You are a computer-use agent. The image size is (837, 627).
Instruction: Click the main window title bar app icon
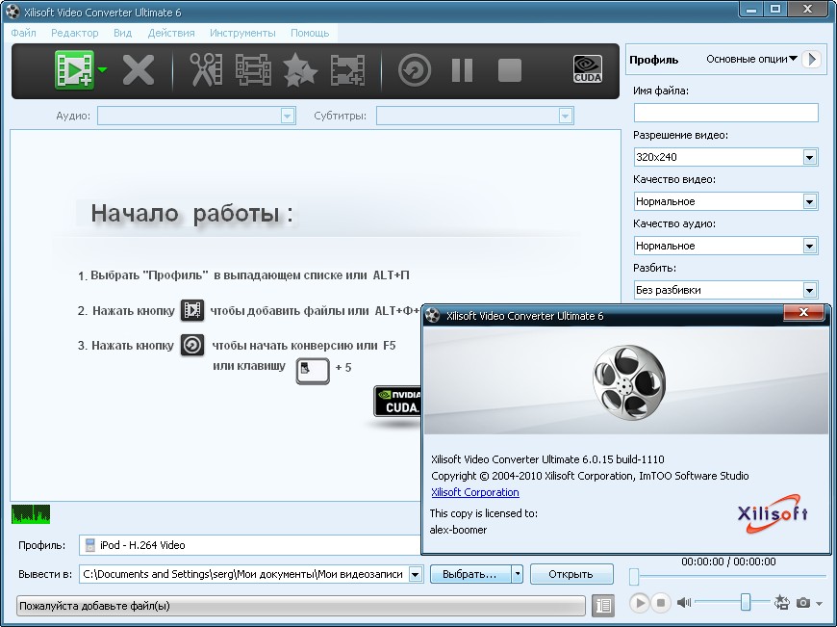coord(13,12)
